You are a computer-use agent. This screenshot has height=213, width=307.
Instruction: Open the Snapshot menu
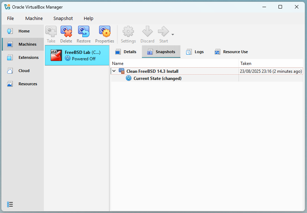[x=63, y=19]
